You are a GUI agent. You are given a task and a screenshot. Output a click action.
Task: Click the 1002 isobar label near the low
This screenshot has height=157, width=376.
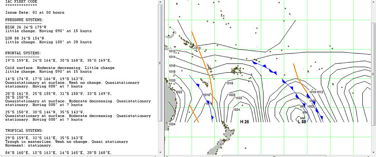pyautogui.click(x=311, y=106)
